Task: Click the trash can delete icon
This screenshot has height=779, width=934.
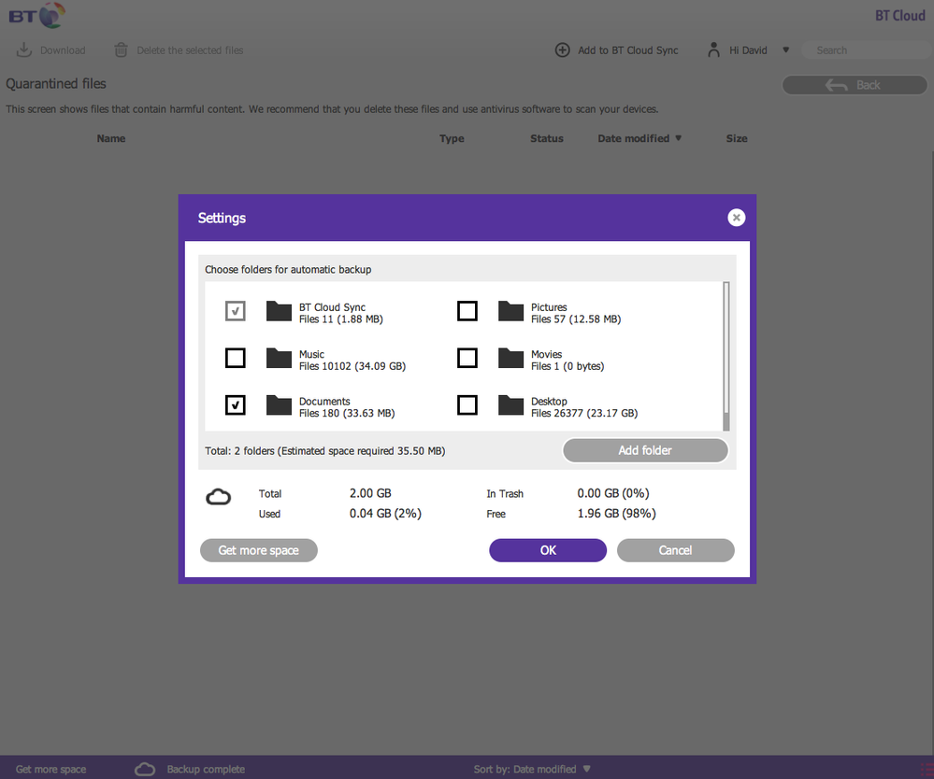Action: [121, 50]
